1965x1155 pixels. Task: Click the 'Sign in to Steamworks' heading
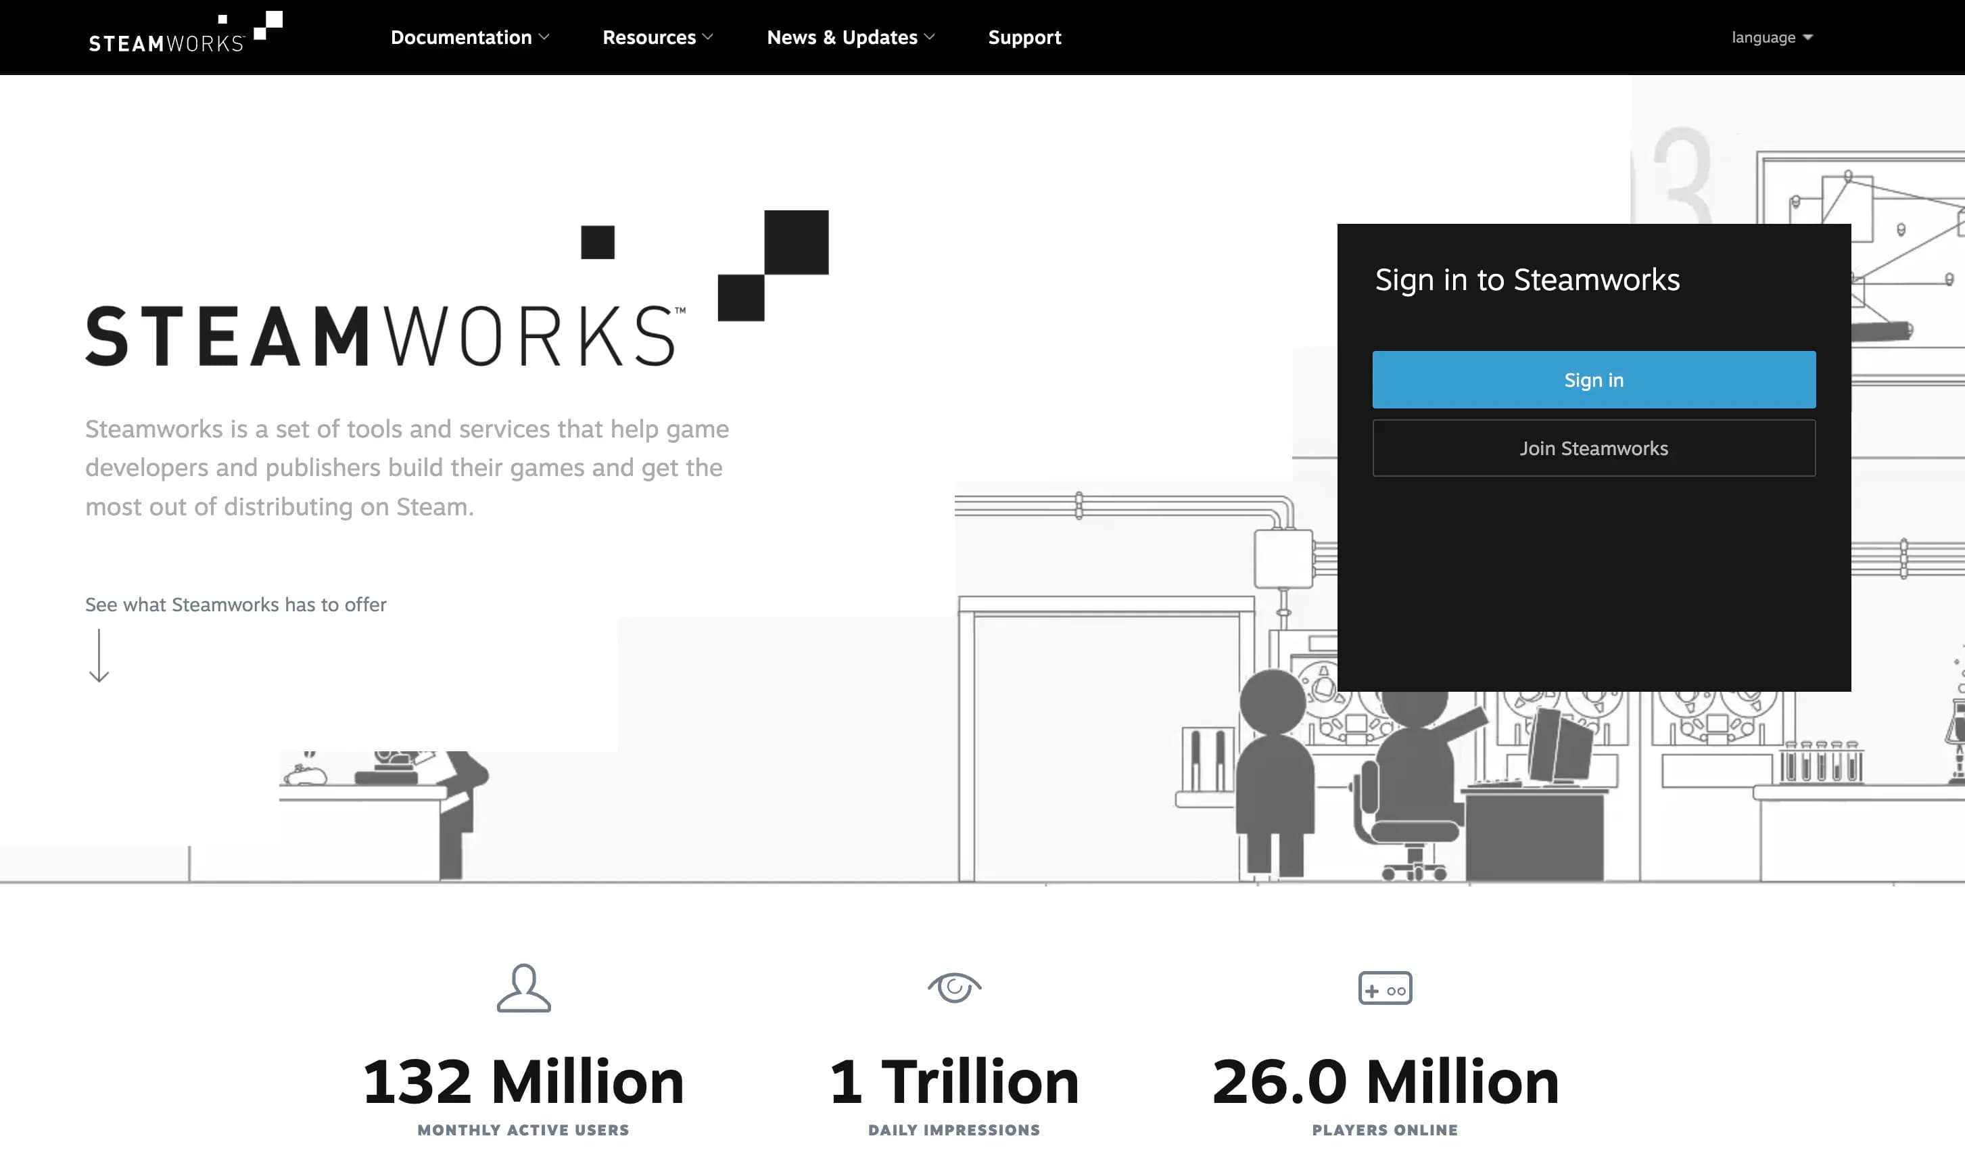click(1527, 280)
